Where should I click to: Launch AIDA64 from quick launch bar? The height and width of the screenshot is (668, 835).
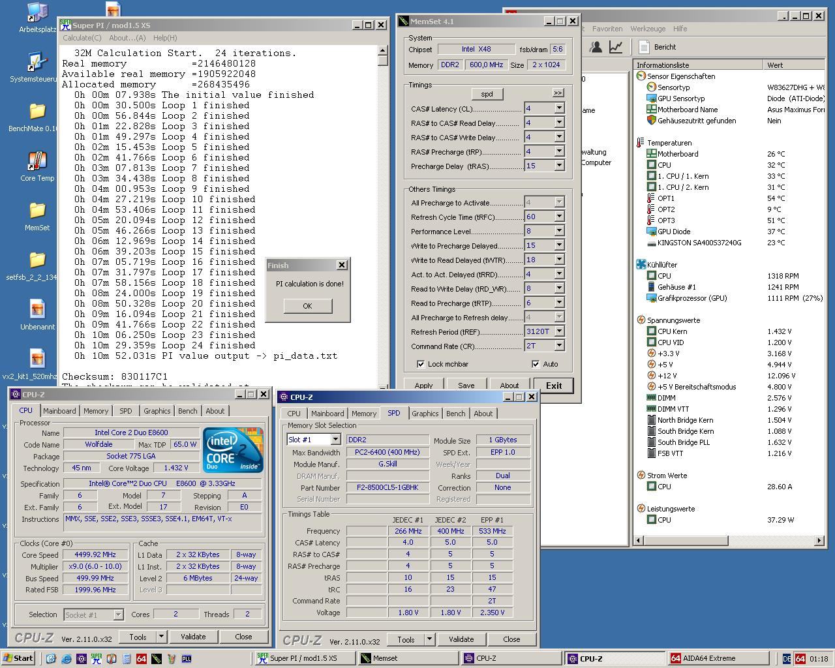pyautogui.click(x=141, y=659)
